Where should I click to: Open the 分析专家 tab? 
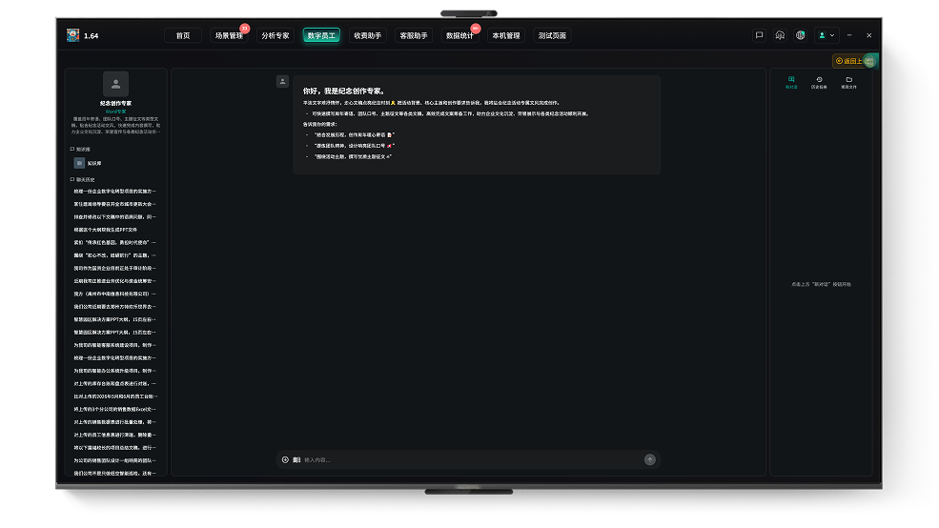click(x=275, y=36)
